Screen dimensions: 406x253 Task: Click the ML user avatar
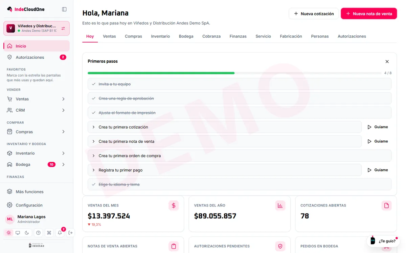(x=10, y=219)
